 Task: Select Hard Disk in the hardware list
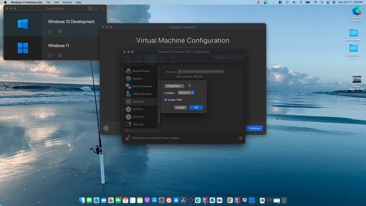click(141, 102)
